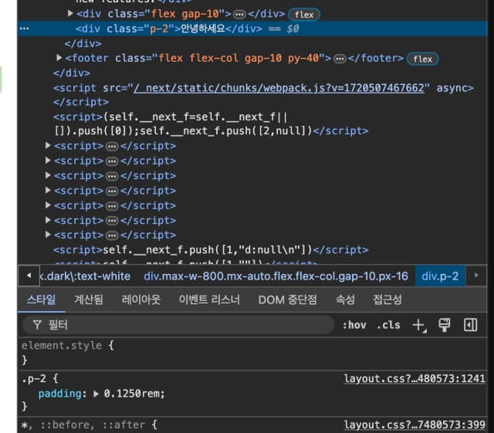Toggle flex badge on footer element
Image resolution: width=494 pixels, height=433 pixels.
coord(422,59)
